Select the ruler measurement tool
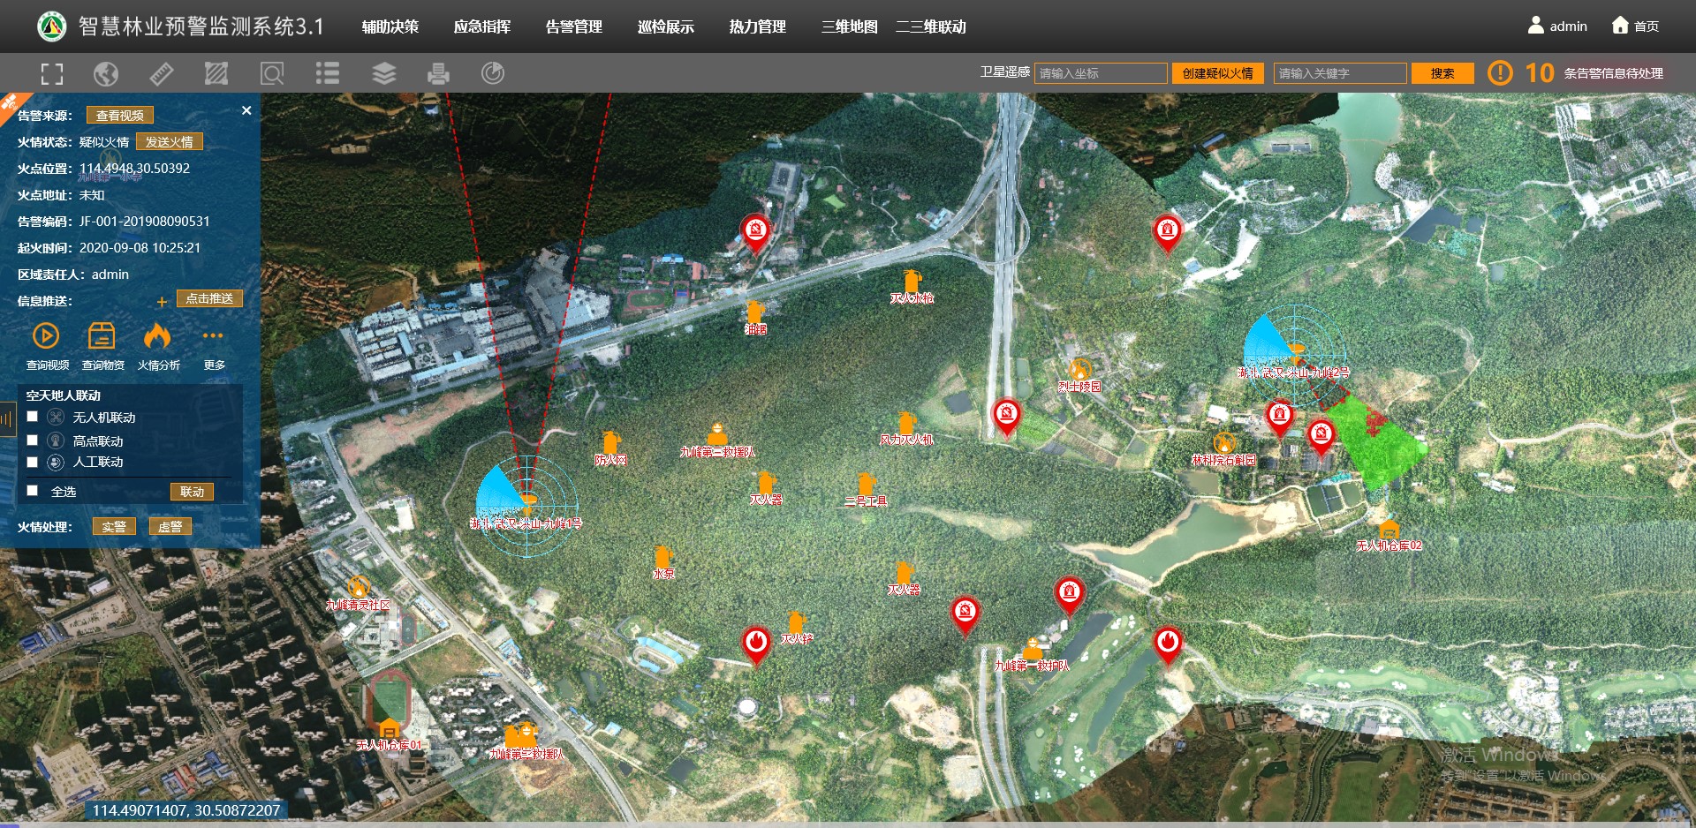Image resolution: width=1696 pixels, height=828 pixels. [x=161, y=74]
